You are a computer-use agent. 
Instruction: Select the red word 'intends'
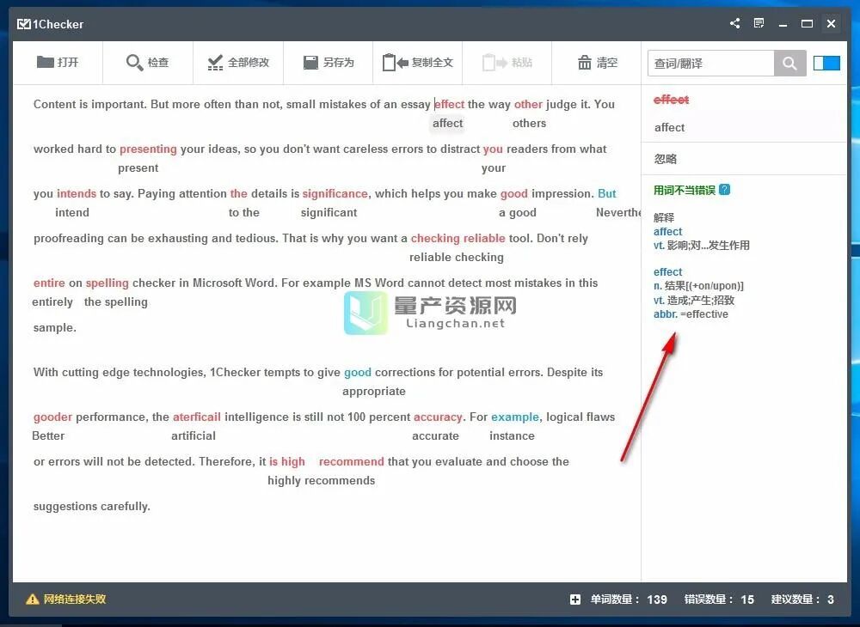coord(77,193)
